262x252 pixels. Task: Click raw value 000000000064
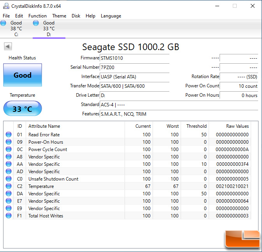(x=232, y=201)
